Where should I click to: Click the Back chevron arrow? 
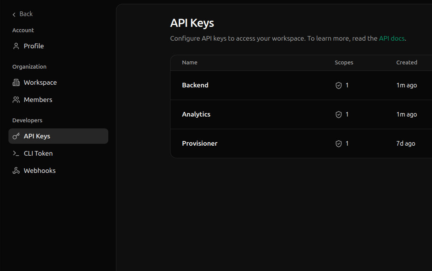(x=14, y=15)
